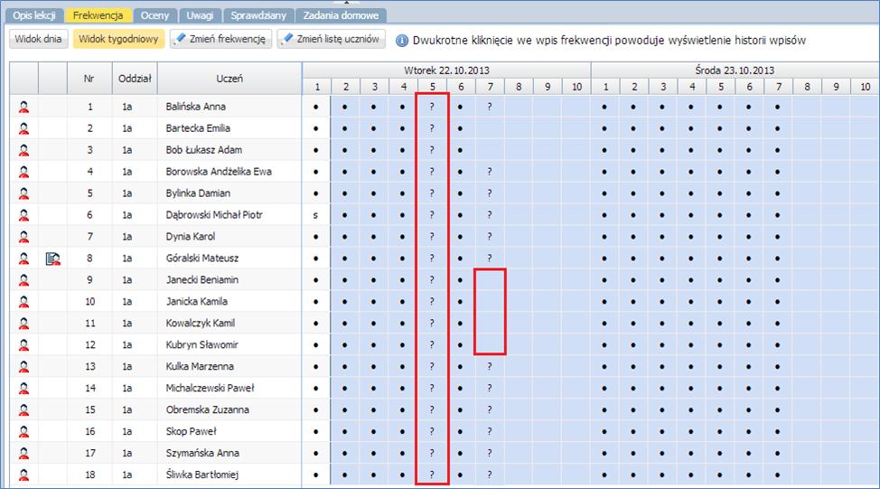Click student icon for Kulka Marzenna
The image size is (880, 489).
pos(23,367)
